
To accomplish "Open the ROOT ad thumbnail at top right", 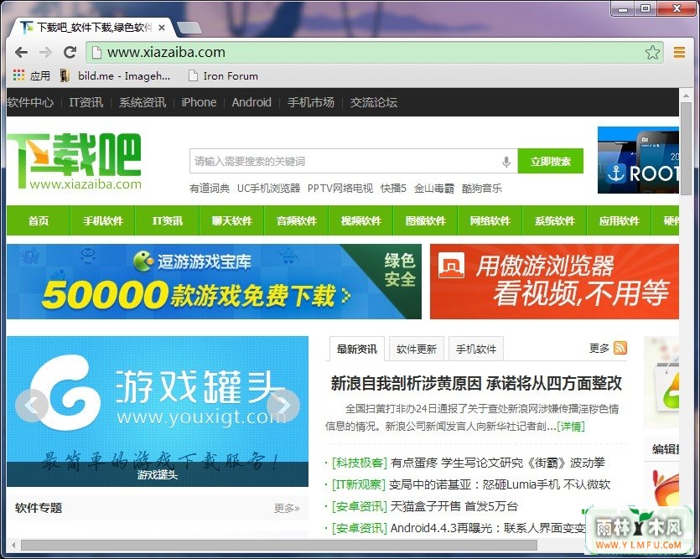I will click(x=638, y=160).
